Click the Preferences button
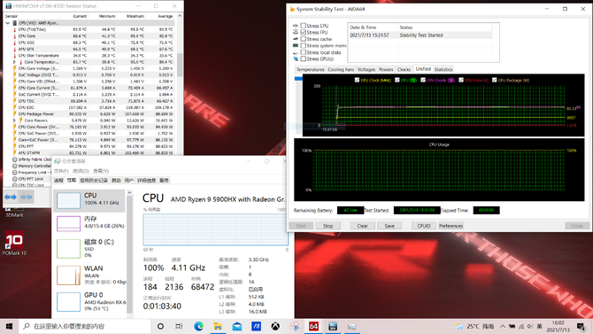 click(451, 226)
